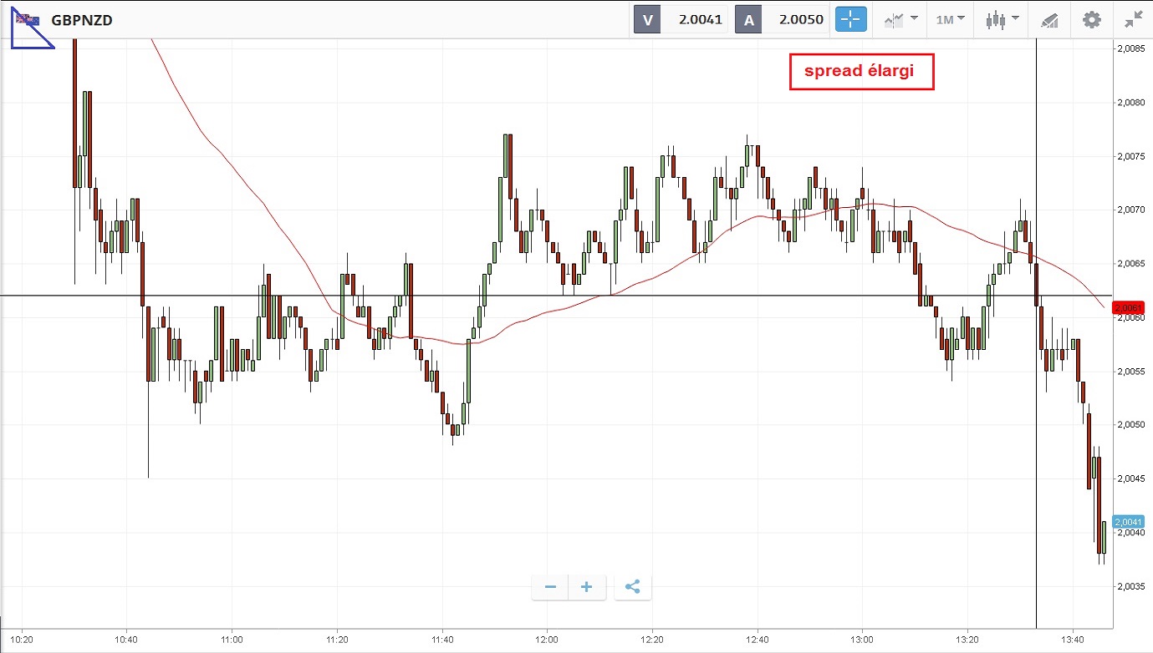Click the 2,0050 price axis label
1153x653 pixels.
coord(1131,425)
